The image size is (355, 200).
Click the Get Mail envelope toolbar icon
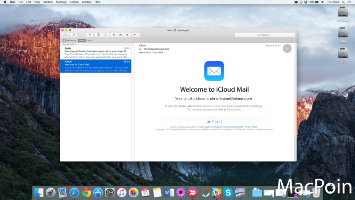[65, 35]
